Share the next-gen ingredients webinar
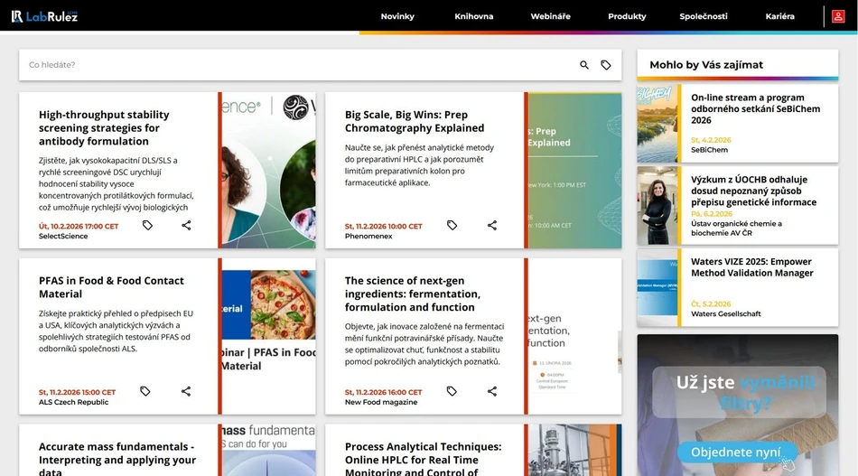The width and height of the screenshot is (858, 476). (x=492, y=391)
